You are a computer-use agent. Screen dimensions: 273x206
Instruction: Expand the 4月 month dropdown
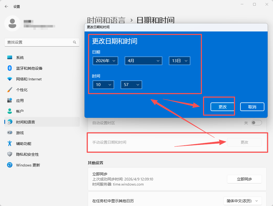(143, 61)
